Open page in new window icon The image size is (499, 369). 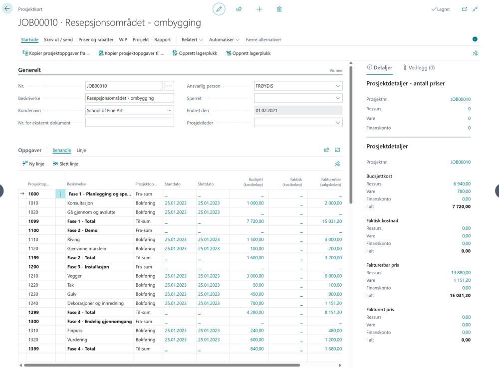tap(465, 9)
